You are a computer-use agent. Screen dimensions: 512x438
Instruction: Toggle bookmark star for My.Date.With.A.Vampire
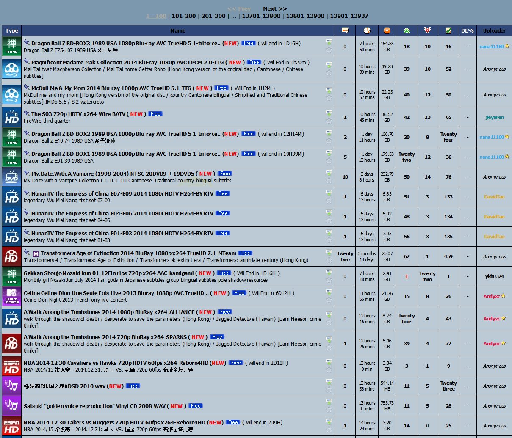[x=329, y=180]
